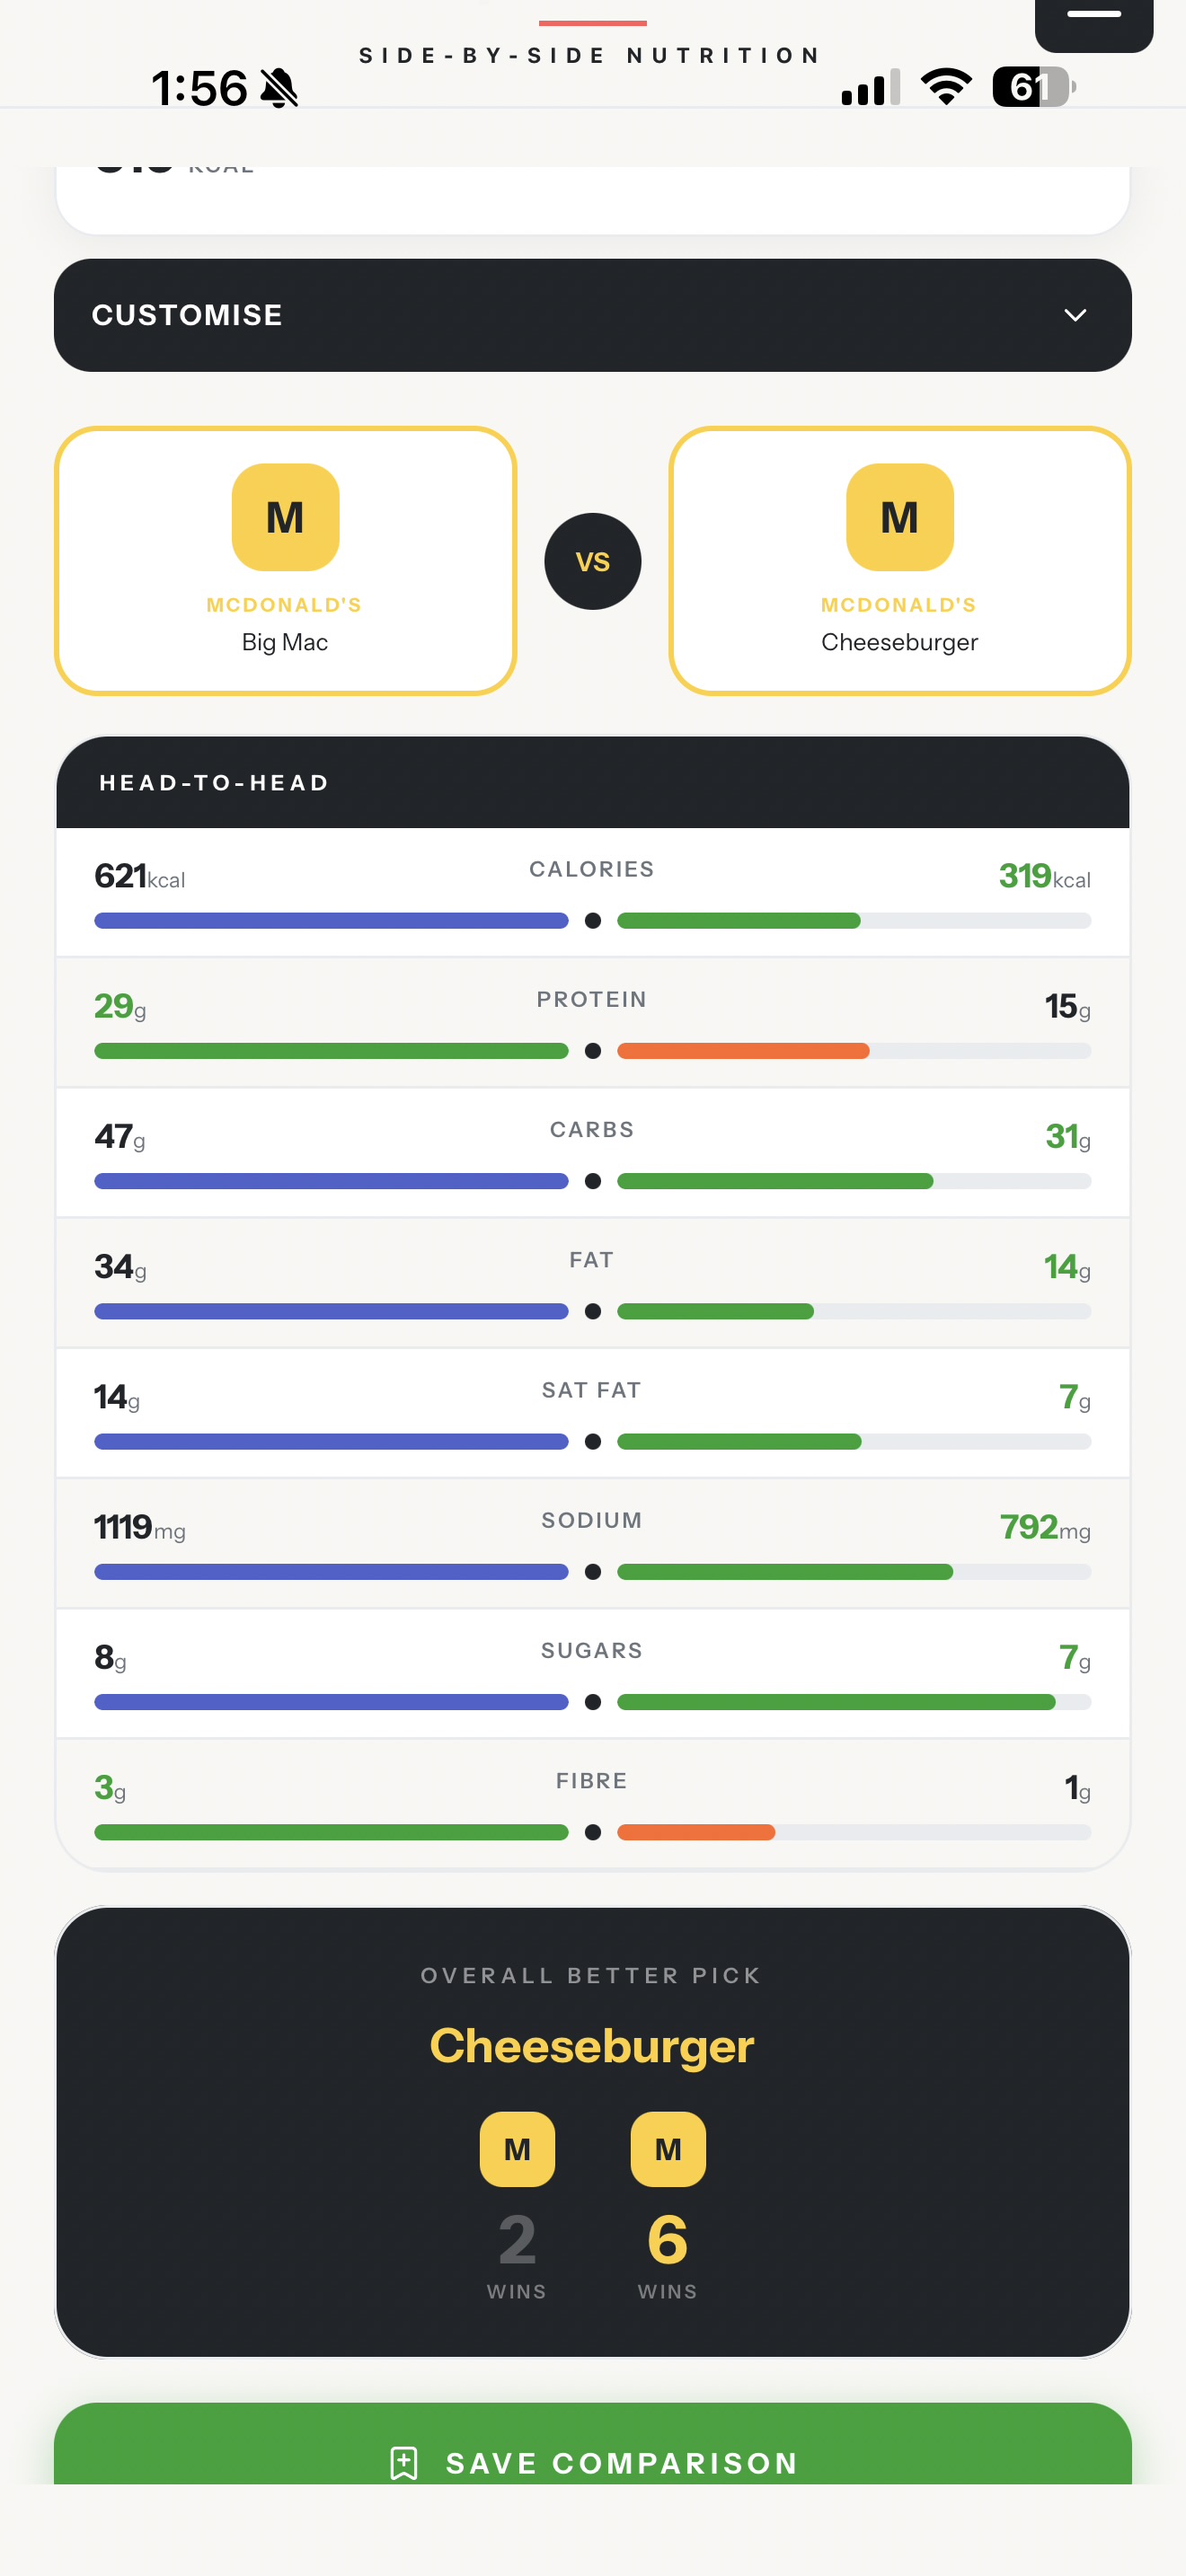Tap the Side-by-Side Nutrition header title
1186x2576 pixels.
(x=590, y=55)
